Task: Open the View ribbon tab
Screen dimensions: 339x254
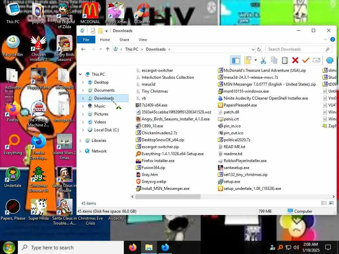Action: pyautogui.click(x=143, y=40)
